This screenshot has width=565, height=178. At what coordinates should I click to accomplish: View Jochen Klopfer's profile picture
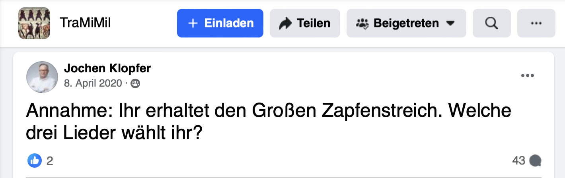(42, 77)
